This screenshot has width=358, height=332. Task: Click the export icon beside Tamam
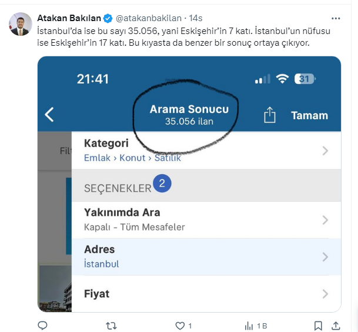(269, 116)
